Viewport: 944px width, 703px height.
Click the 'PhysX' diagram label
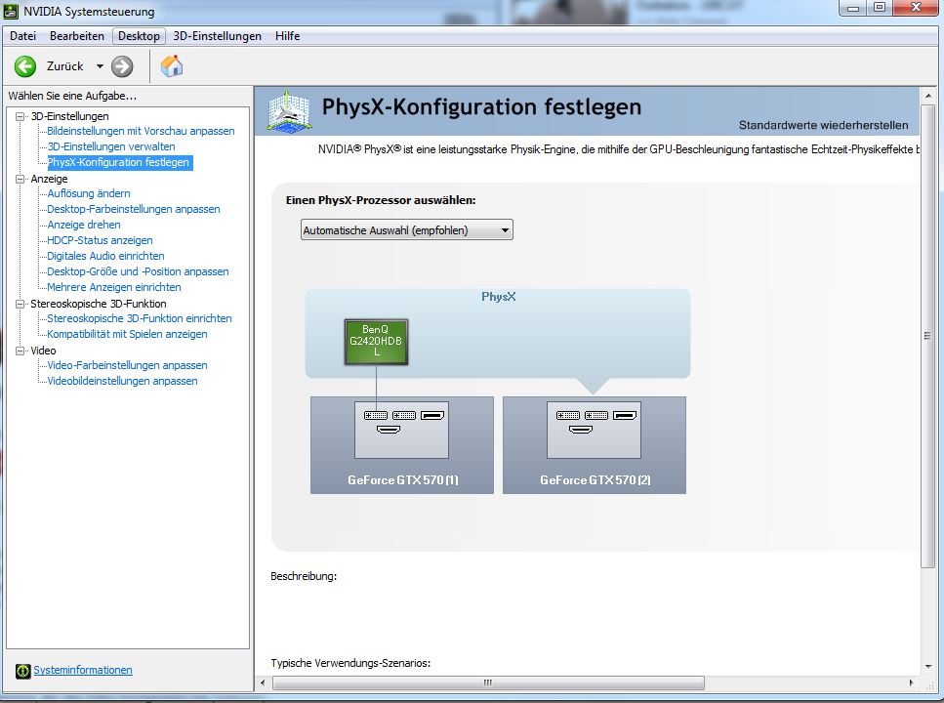click(x=499, y=297)
